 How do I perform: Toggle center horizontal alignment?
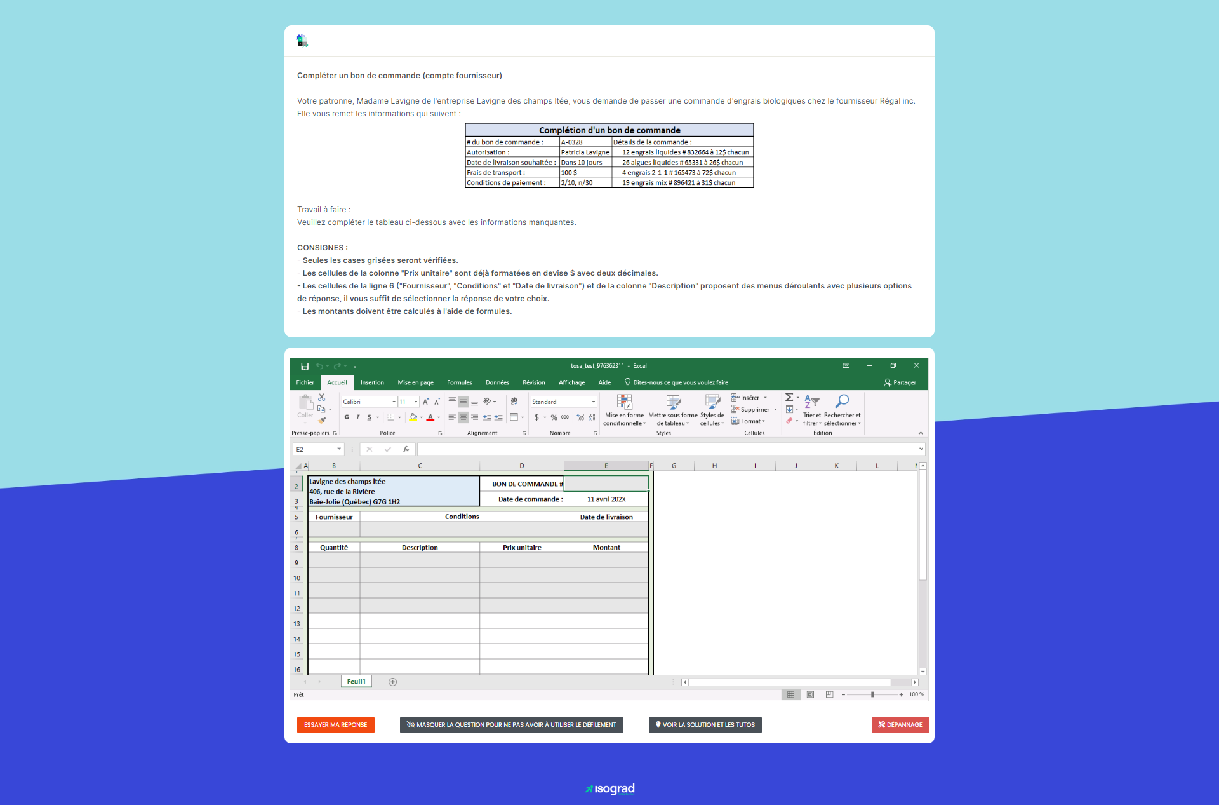pyautogui.click(x=463, y=417)
